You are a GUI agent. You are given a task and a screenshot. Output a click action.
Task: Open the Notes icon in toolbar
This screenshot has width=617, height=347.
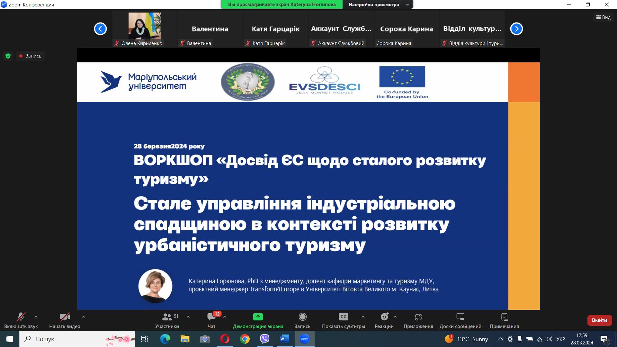[504, 317]
